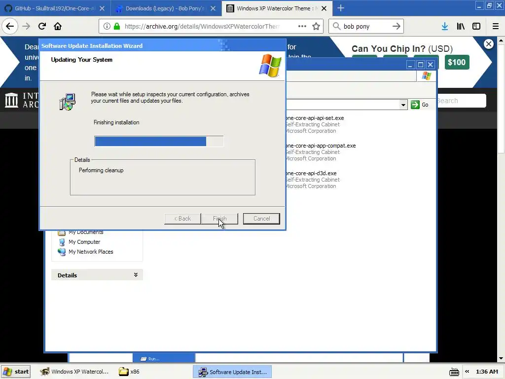505x379 pixels.
Task: Expand the Details panel chevron
Action: coord(136,275)
